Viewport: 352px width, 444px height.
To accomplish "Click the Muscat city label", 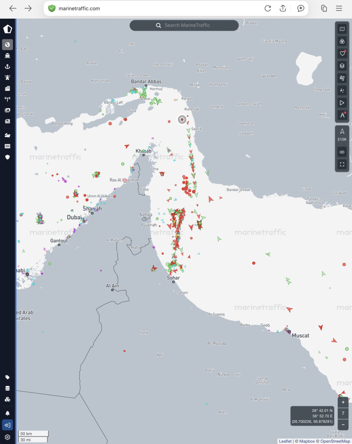I will click(300, 336).
